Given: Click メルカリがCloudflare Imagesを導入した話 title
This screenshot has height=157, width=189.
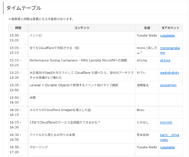Looking at the screenshot, I should [60, 110].
